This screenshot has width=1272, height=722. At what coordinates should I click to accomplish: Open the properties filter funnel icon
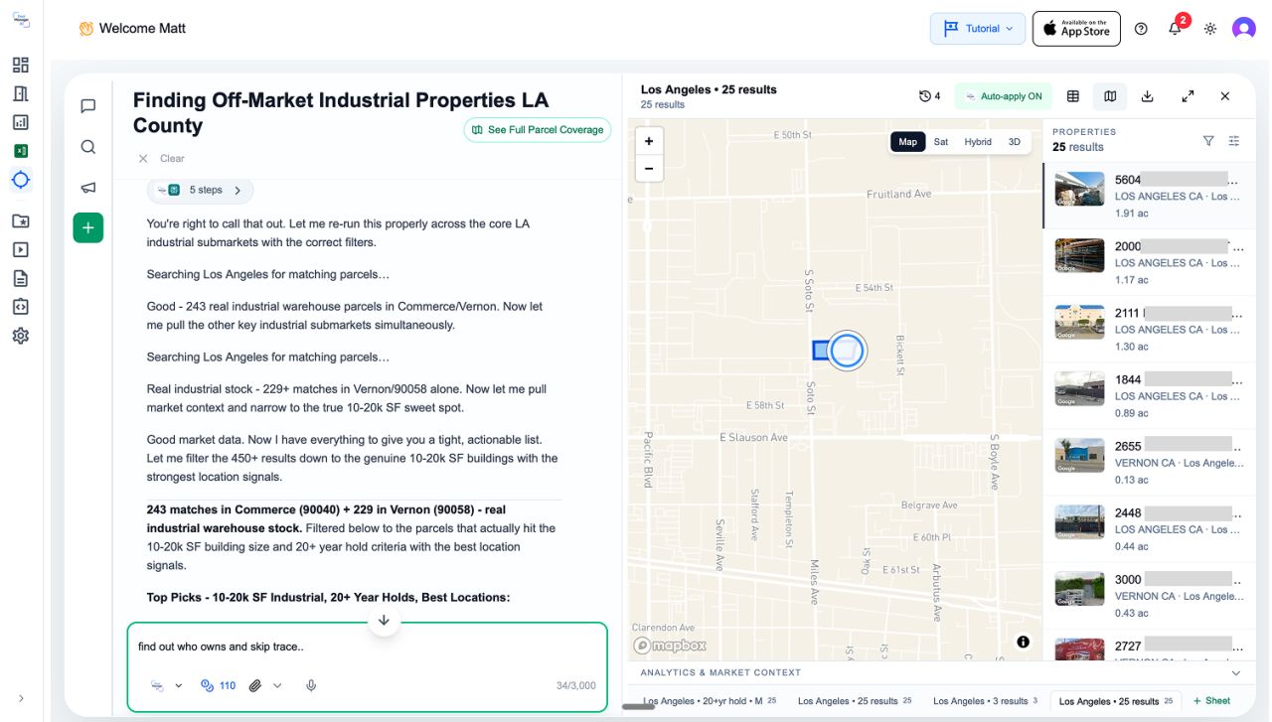click(1208, 141)
